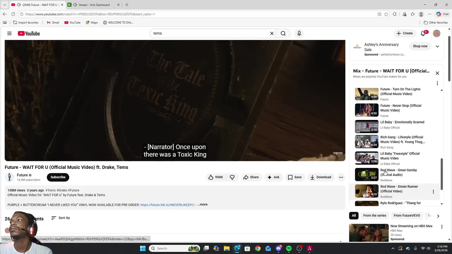Viewport: 452px width, 254px height.
Task: Show next category chips arrow
Action: pos(438,216)
